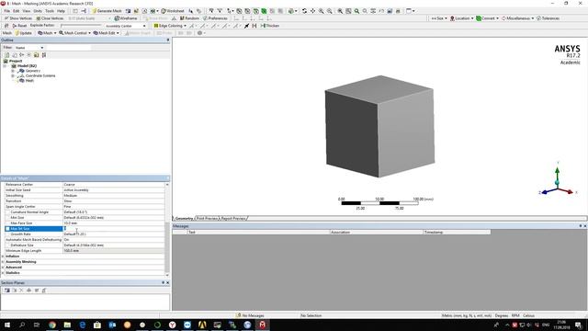Click the Max Tet Size value field
588x331 pixels.
click(114, 229)
